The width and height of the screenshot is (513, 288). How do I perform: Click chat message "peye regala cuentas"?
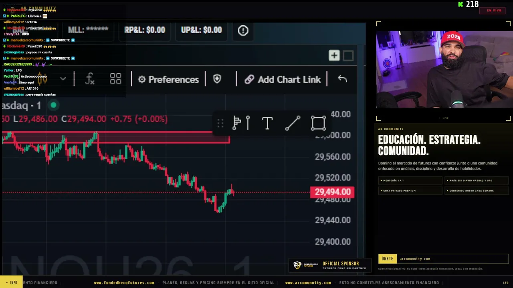41,95
